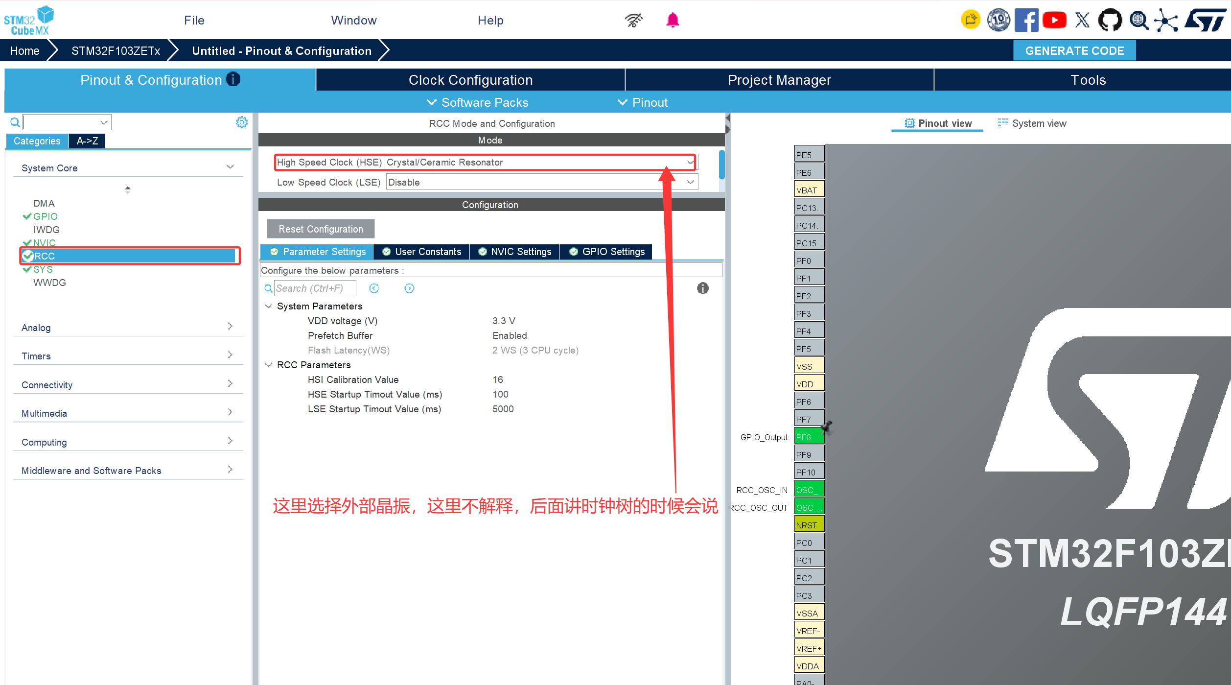Open the Pinout dropdown menu
This screenshot has height=685, width=1231.
(x=643, y=102)
